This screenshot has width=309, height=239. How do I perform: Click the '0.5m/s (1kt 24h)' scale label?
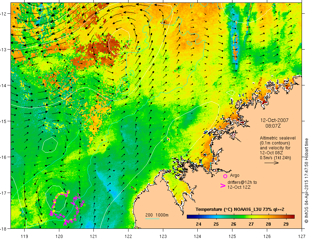[275, 158]
